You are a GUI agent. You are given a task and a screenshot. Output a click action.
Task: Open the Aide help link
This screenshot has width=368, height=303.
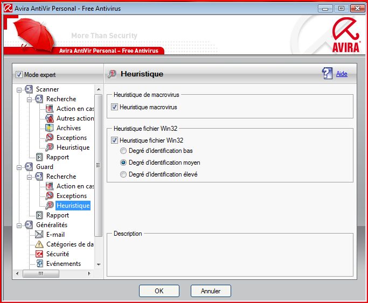tap(342, 74)
